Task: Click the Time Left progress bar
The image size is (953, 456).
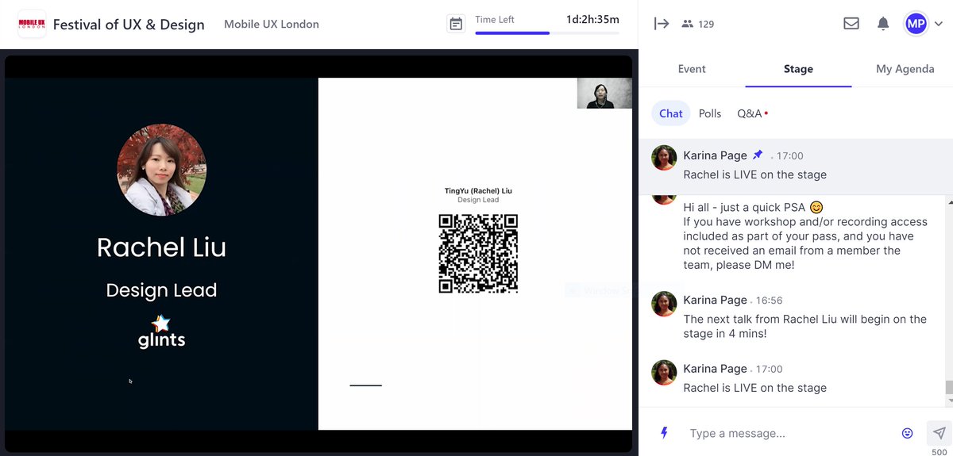Action: coord(547,33)
